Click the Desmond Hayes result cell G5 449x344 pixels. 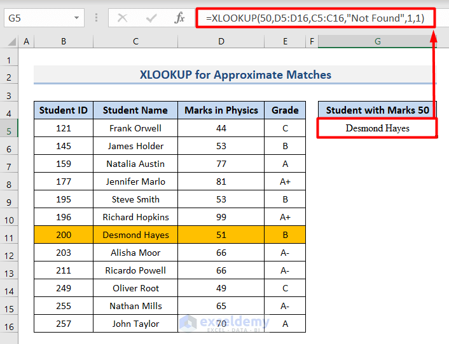[377, 128]
